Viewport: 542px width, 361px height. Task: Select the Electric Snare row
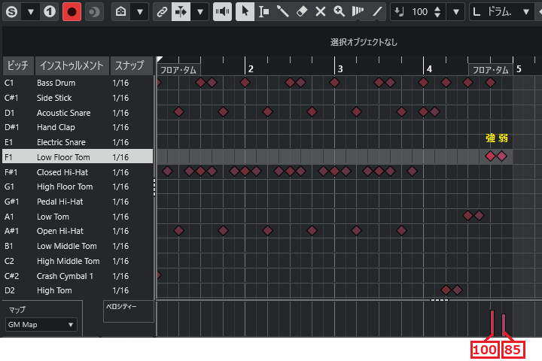[x=78, y=142]
